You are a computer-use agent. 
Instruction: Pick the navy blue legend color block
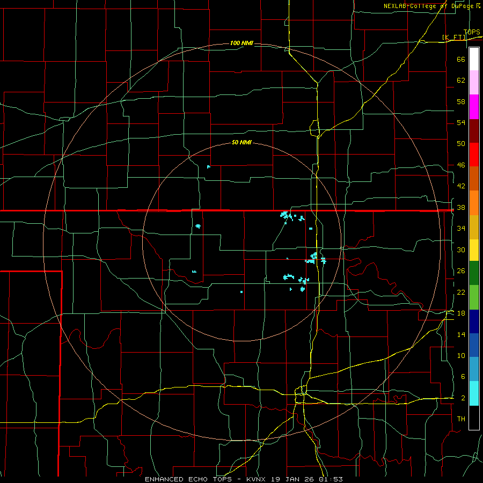pos(474,321)
